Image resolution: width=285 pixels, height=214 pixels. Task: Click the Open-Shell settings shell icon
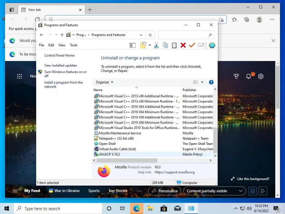point(212,45)
